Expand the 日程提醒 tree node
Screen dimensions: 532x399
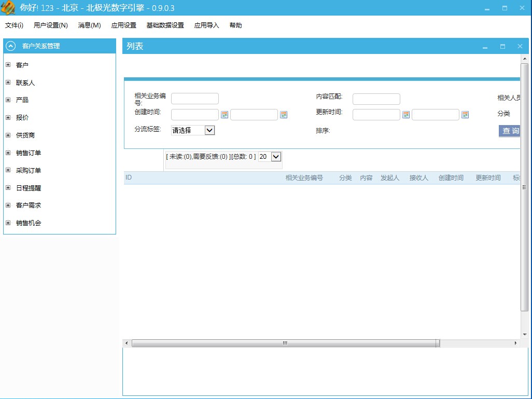pos(7,187)
